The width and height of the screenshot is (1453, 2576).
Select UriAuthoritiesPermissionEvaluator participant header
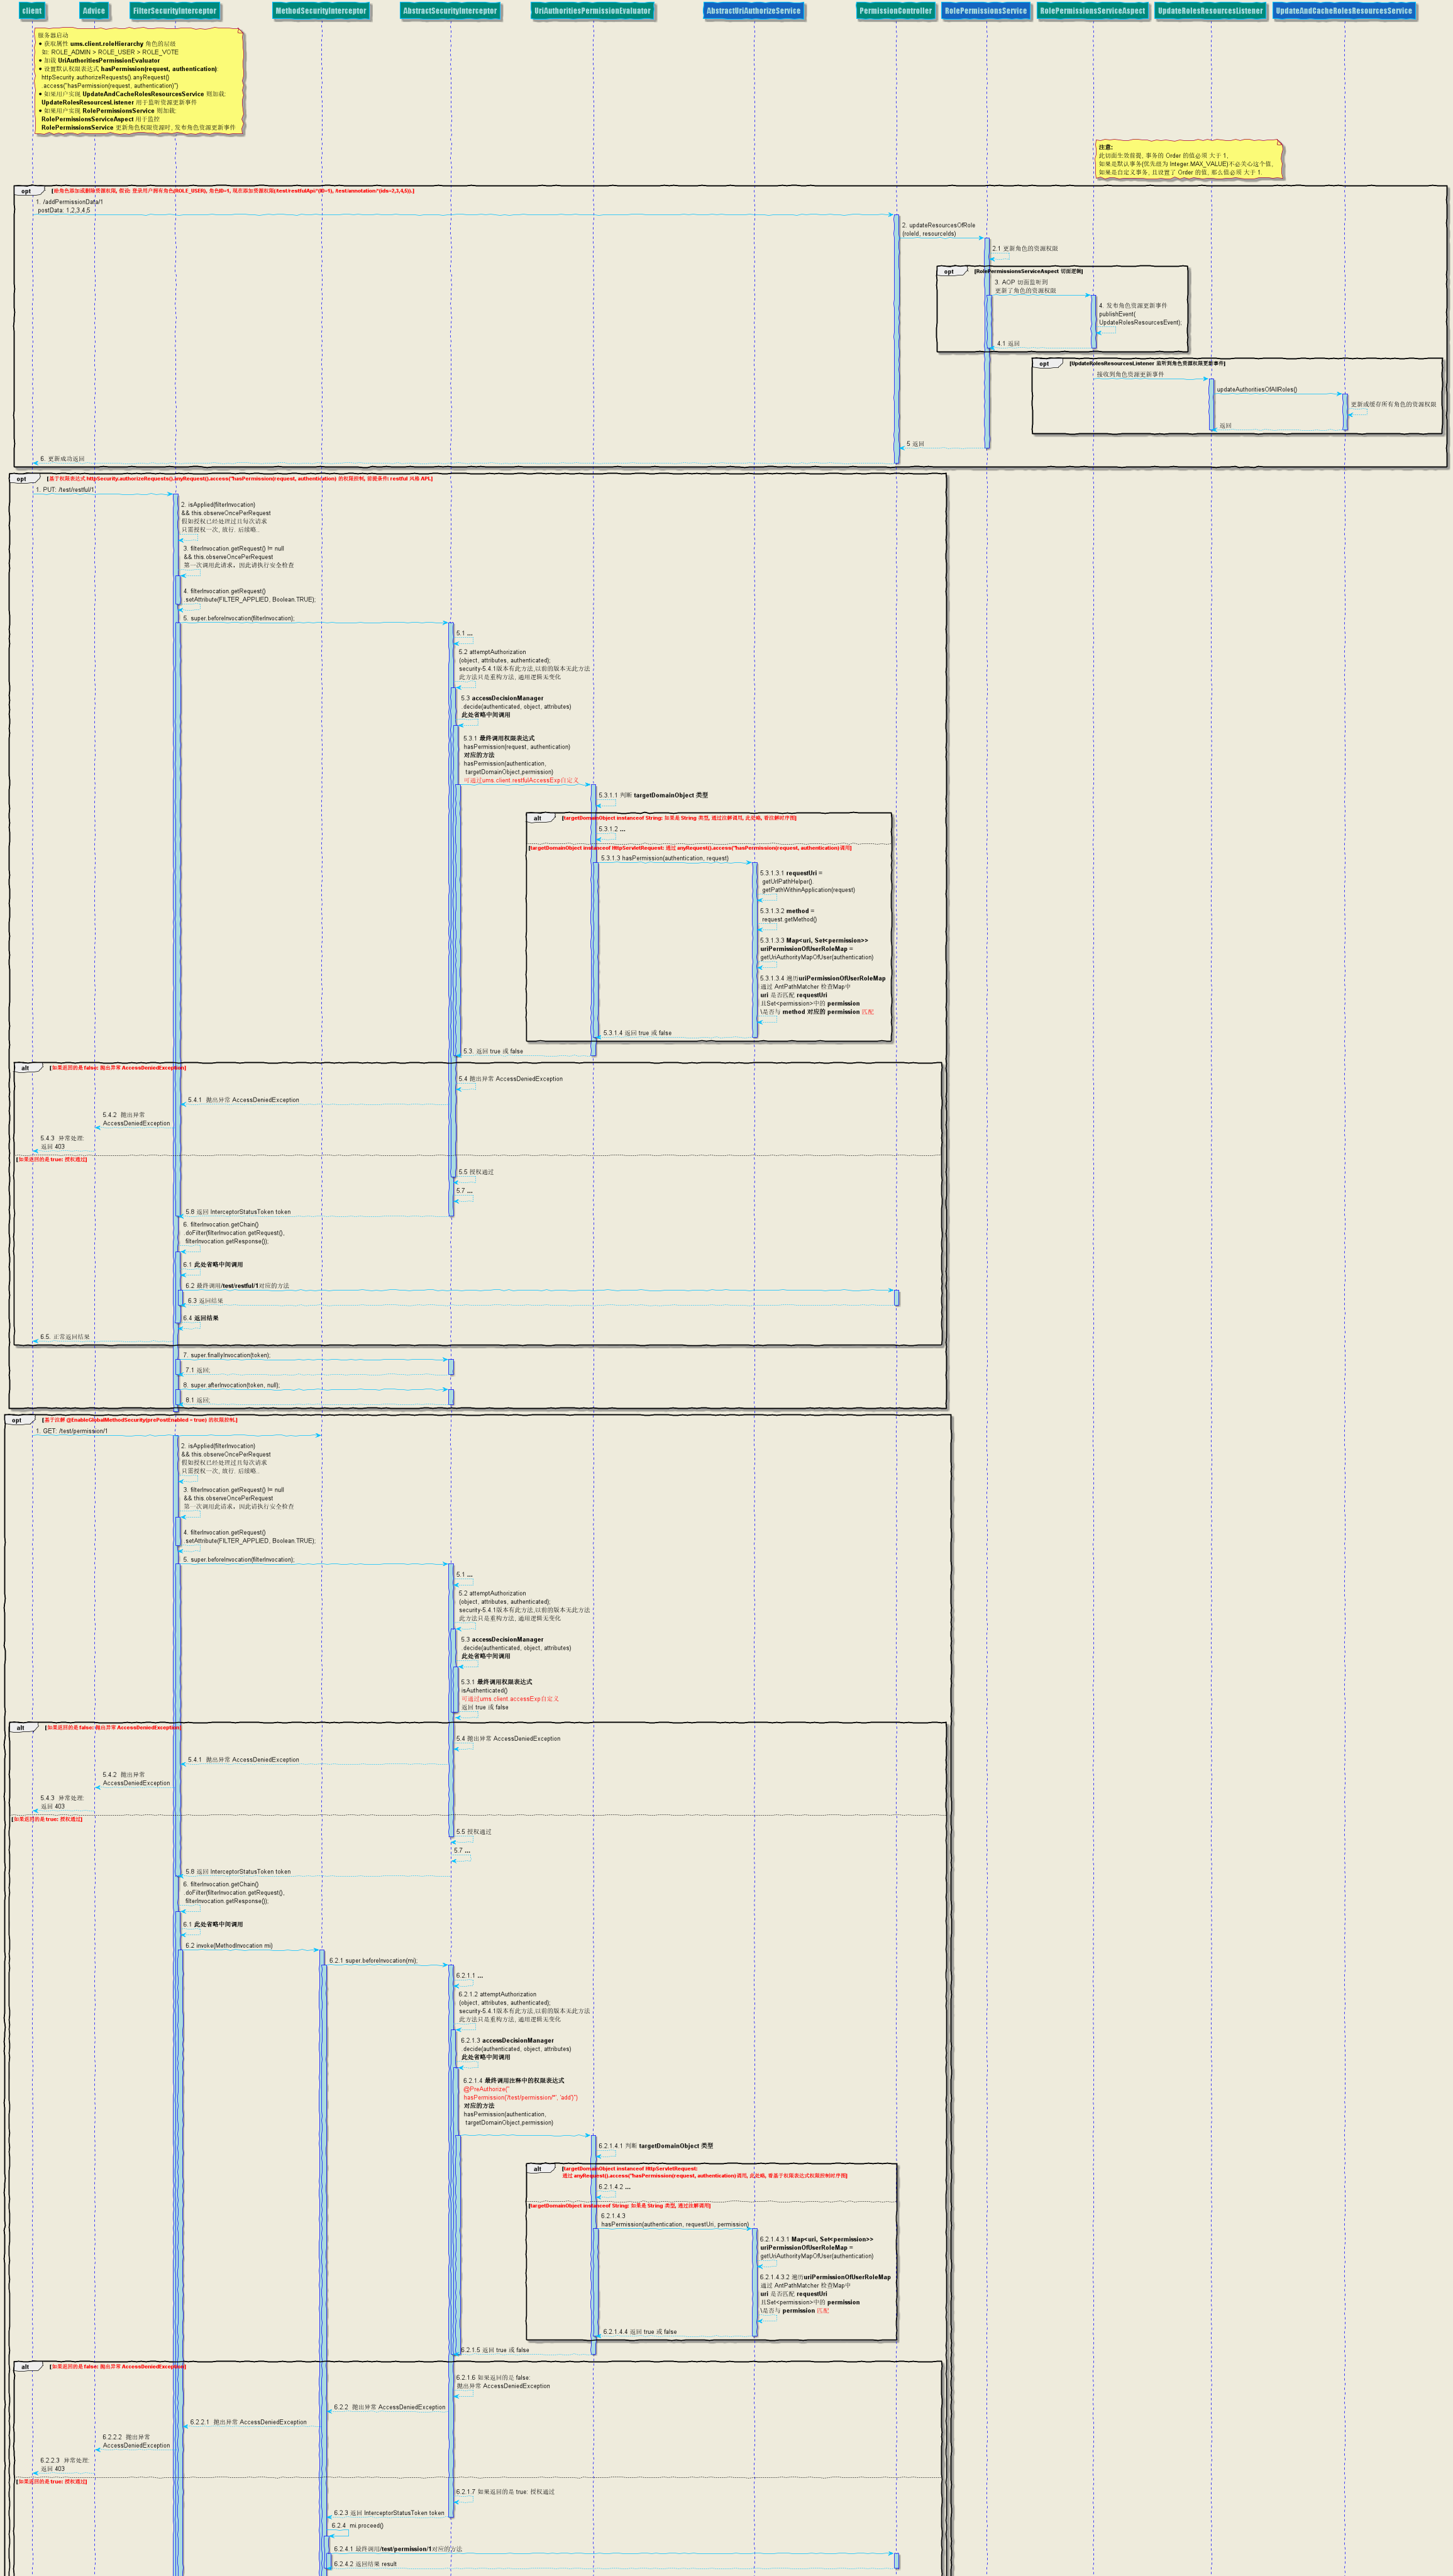(x=592, y=11)
